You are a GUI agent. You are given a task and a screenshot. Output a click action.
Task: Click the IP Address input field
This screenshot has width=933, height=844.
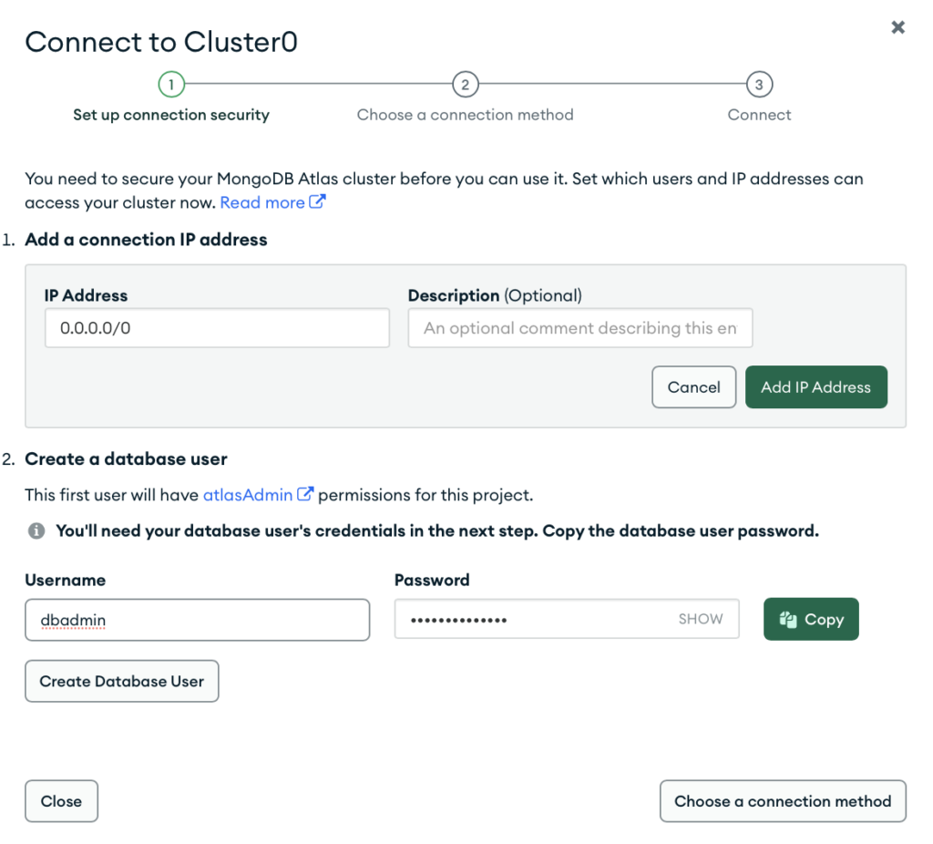217,328
